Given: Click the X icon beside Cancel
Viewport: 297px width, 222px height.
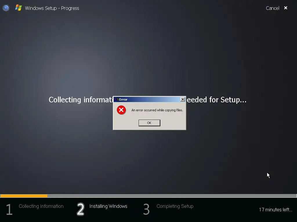Looking at the screenshot, I should pyautogui.click(x=286, y=8).
